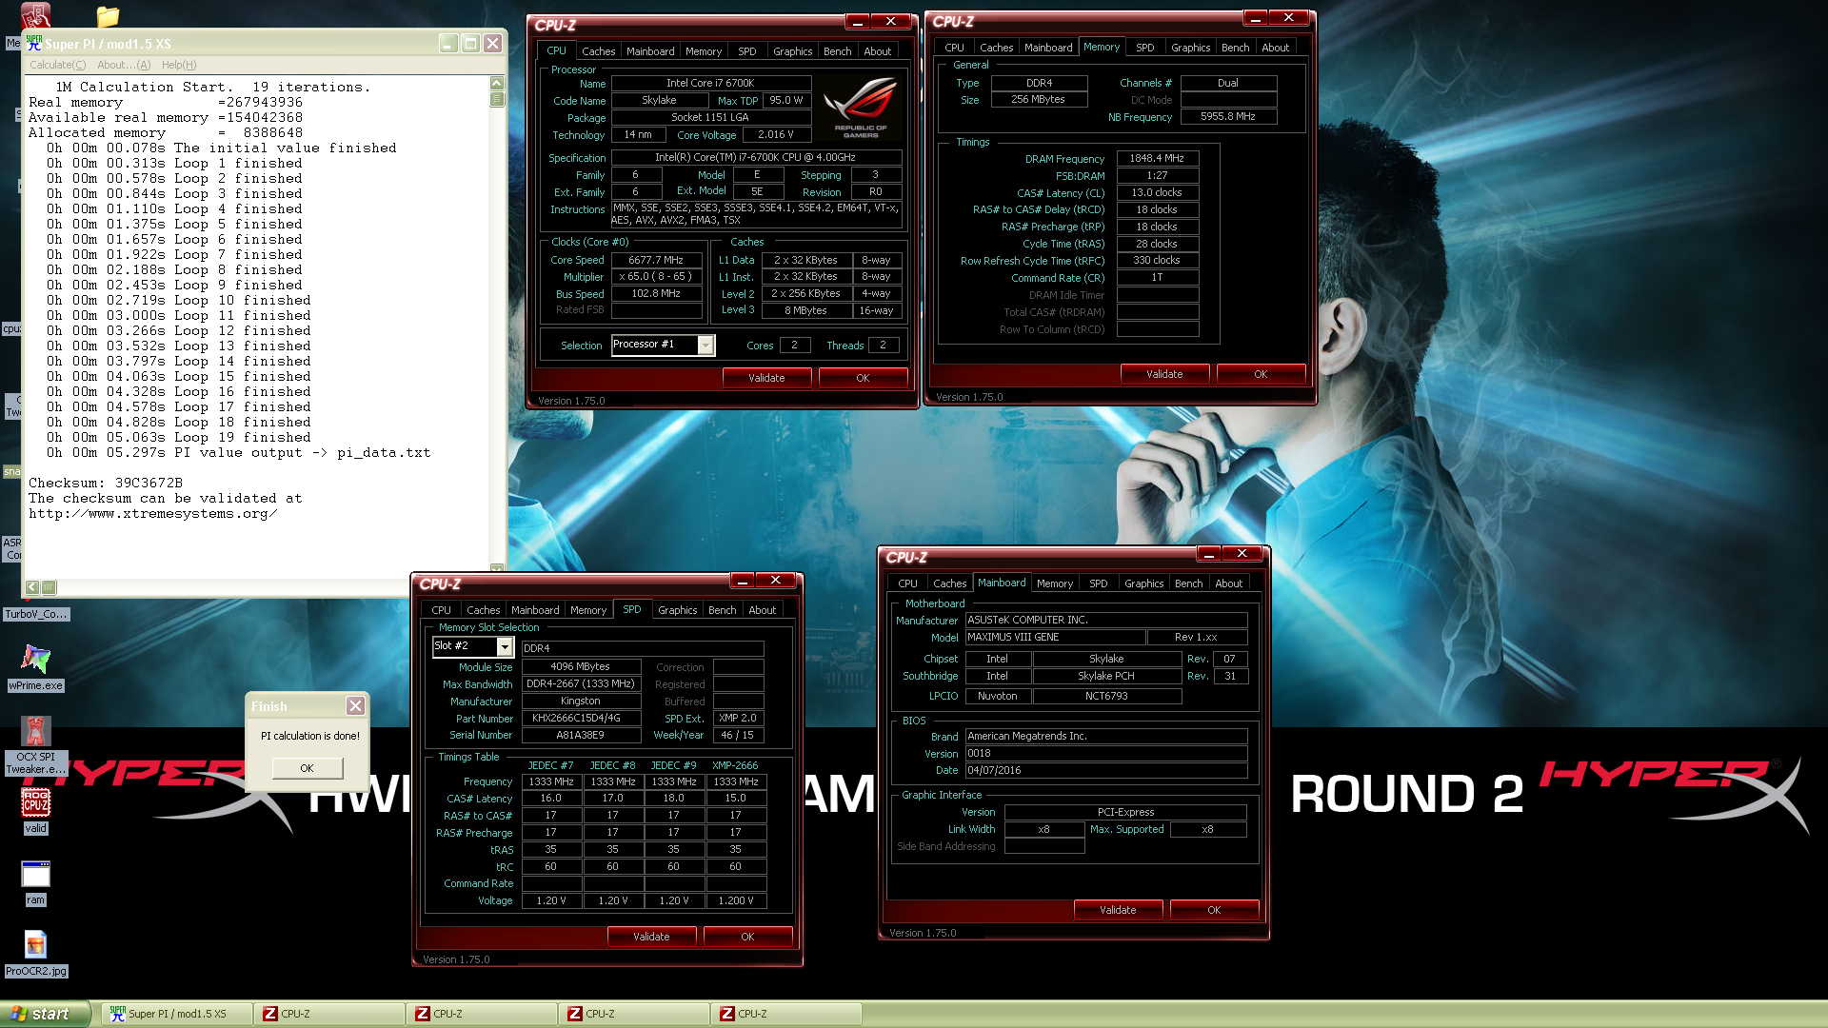Click Validate in CPU tab CPU-Z window
The height and width of the screenshot is (1028, 1828).
click(x=766, y=378)
